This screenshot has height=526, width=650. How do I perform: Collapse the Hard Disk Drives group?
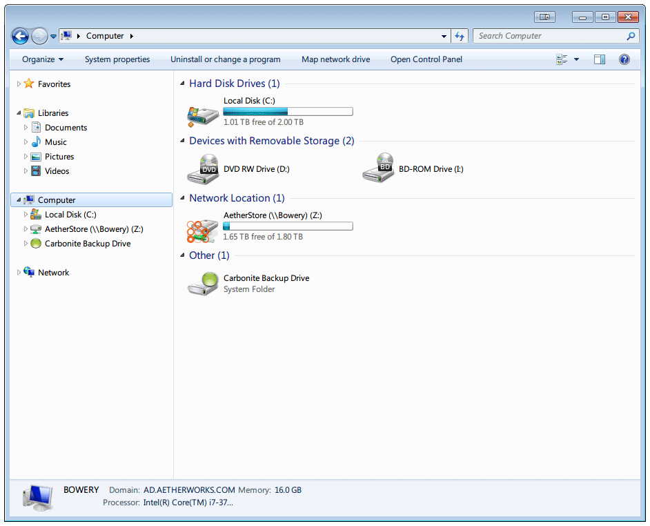182,84
